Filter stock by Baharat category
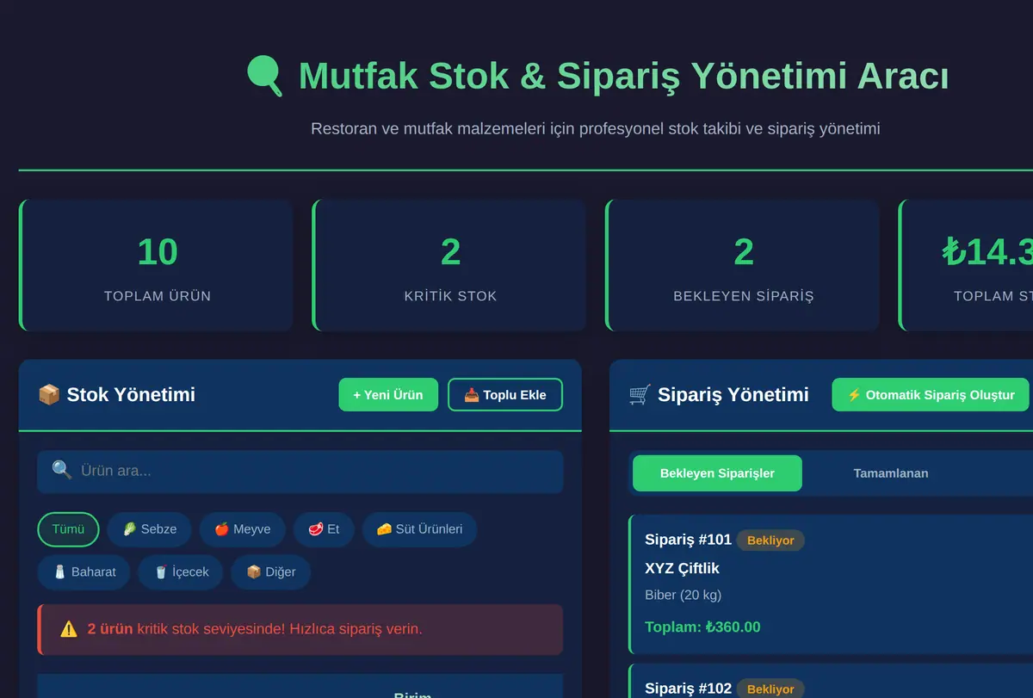1033x698 pixels. tap(84, 572)
